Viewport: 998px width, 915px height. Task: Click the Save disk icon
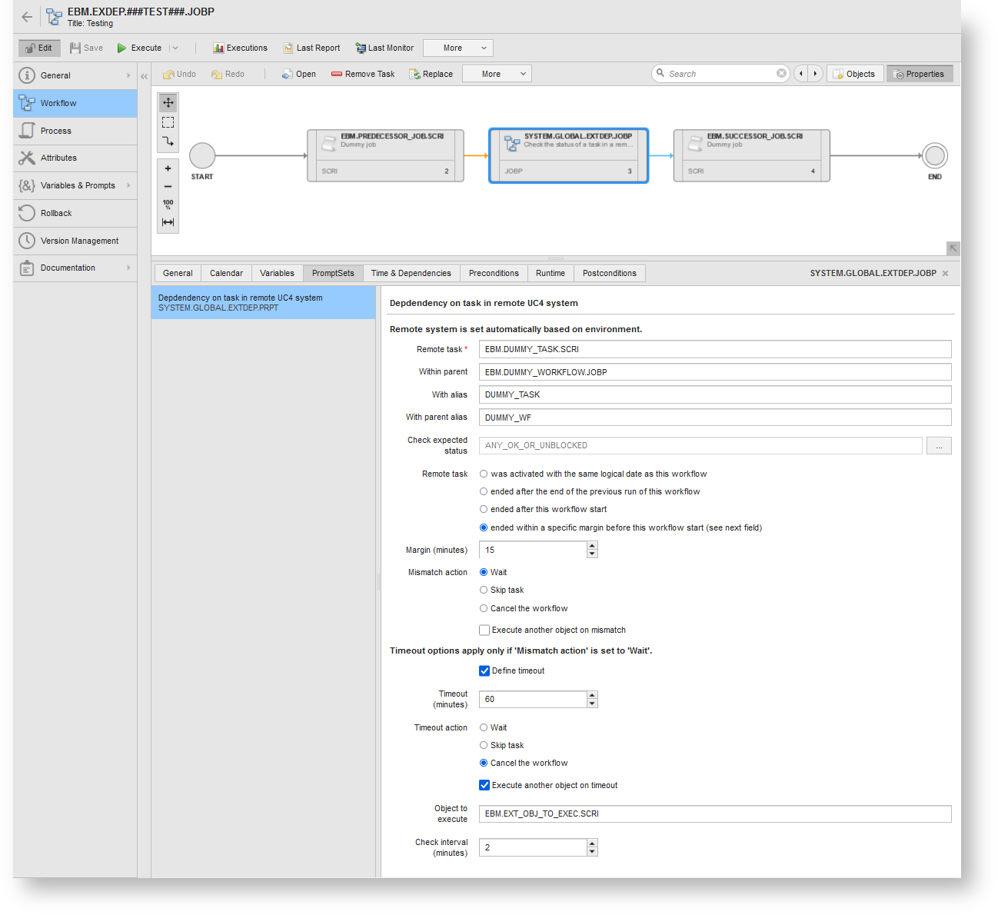tap(75, 48)
